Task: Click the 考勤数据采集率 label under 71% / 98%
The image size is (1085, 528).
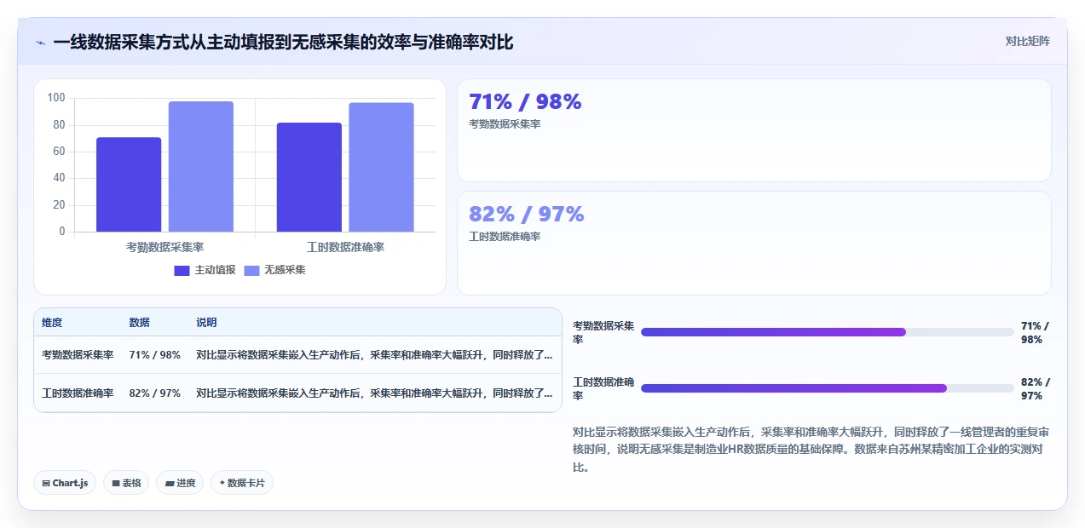Action: (x=505, y=124)
